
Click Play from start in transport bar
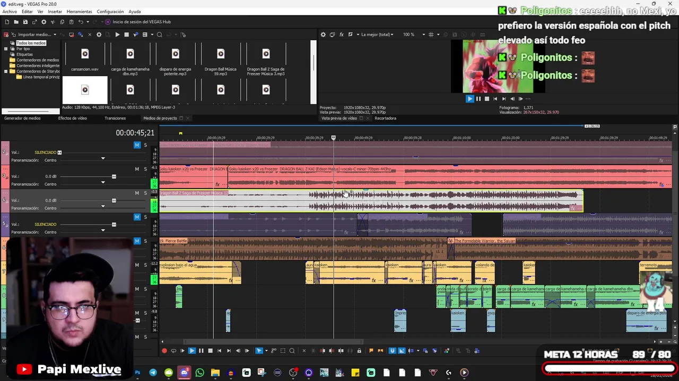pyautogui.click(x=182, y=350)
